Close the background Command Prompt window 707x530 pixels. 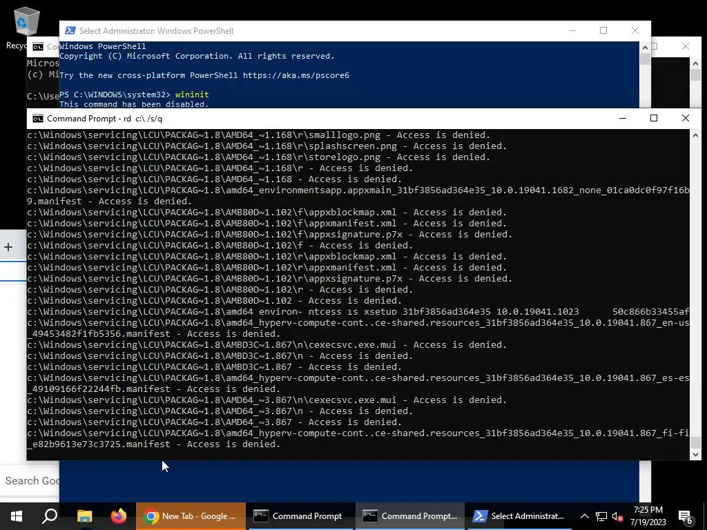[686, 46]
